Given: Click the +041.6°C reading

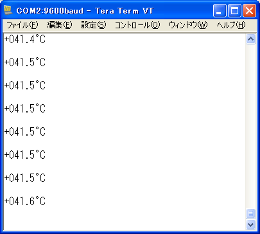Looking at the screenshot, I should (x=25, y=201).
